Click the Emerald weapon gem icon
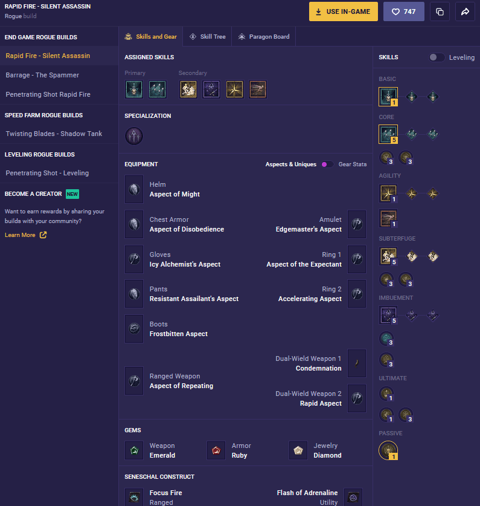The width and height of the screenshot is (480, 506). point(134,450)
